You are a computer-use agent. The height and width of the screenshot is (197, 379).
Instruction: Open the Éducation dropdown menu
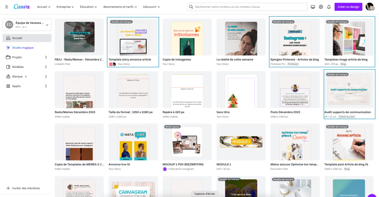88,7
